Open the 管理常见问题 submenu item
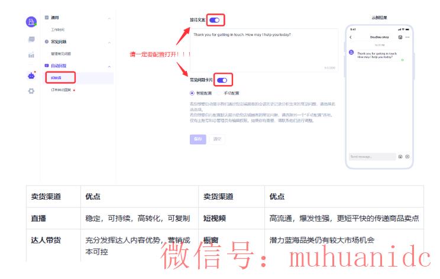 pos(60,54)
